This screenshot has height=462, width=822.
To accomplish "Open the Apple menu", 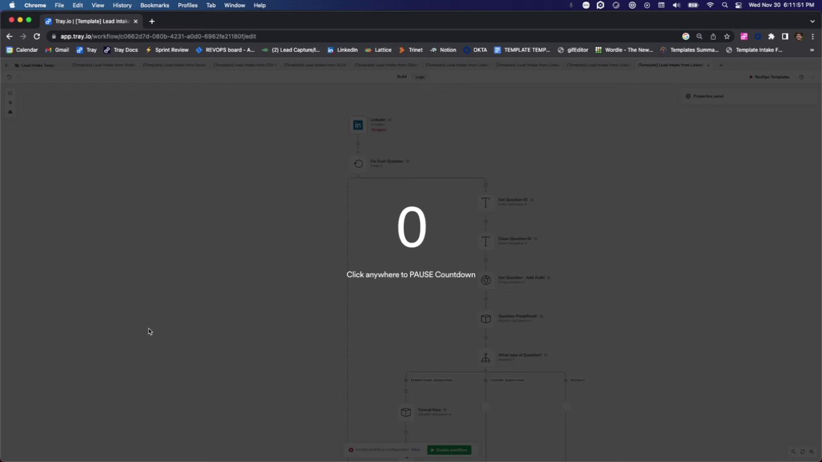I will [12, 5].
